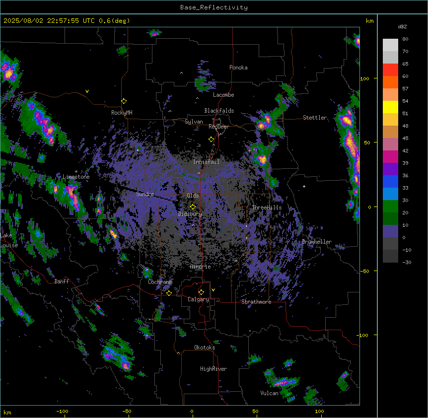428x418 pixels.
Task: Click the Cochrane label
Action: click(160, 282)
